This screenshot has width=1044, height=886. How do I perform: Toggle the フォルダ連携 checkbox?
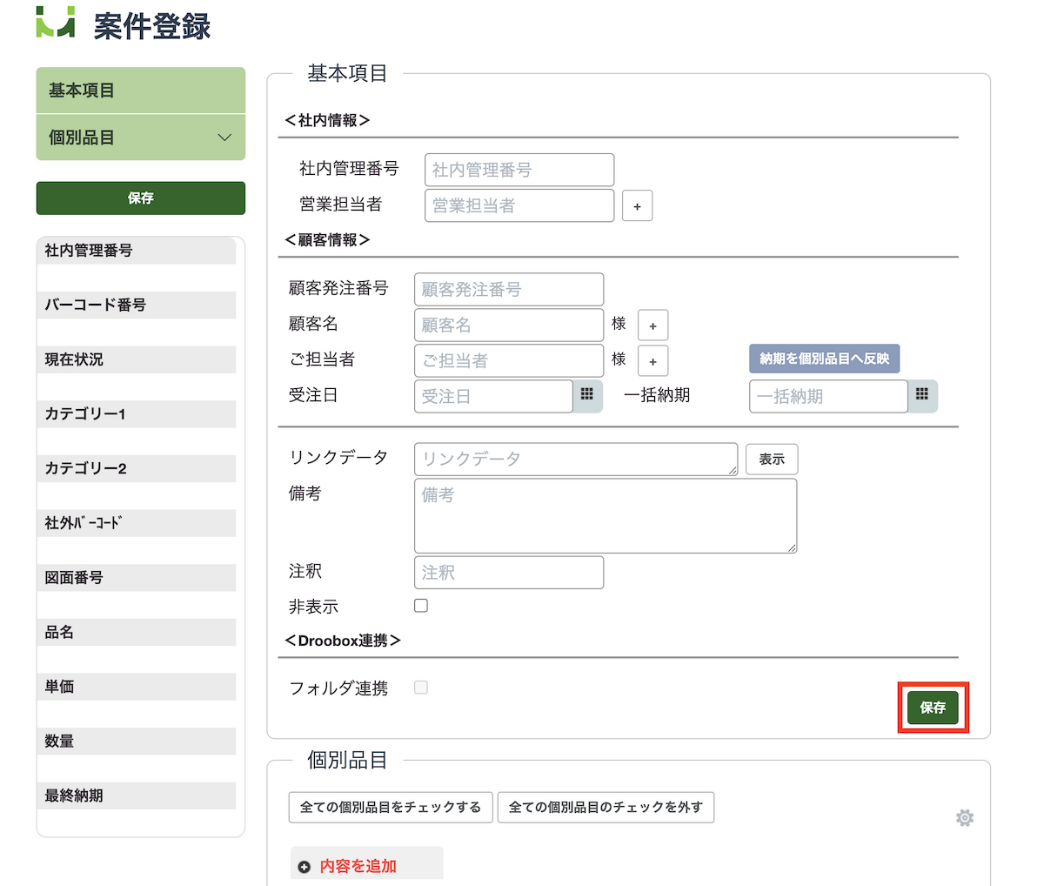(x=421, y=688)
